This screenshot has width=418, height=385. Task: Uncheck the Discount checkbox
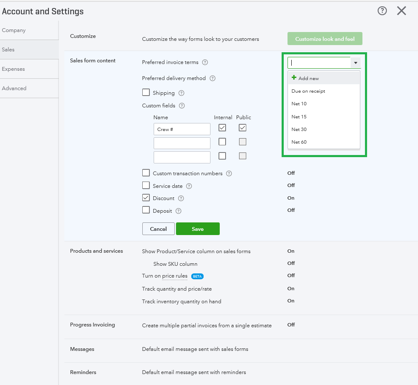tap(146, 198)
